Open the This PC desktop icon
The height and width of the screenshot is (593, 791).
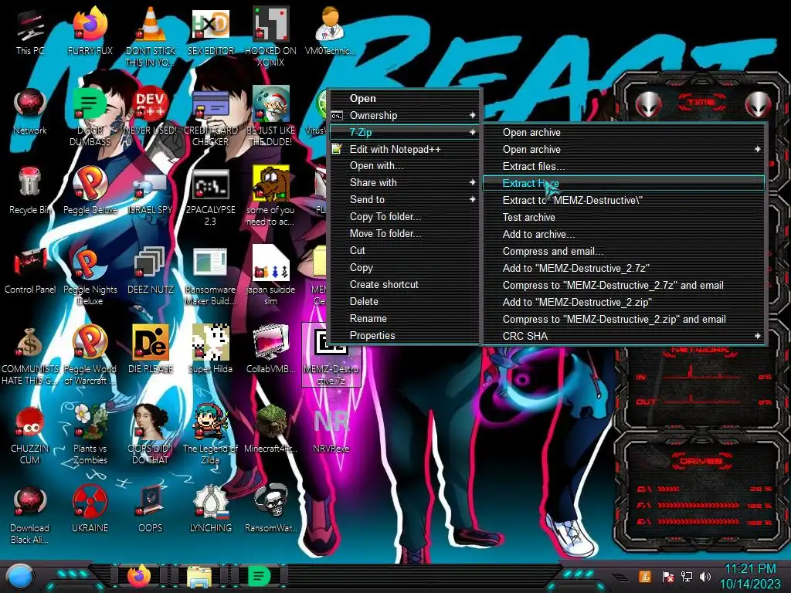point(30,32)
